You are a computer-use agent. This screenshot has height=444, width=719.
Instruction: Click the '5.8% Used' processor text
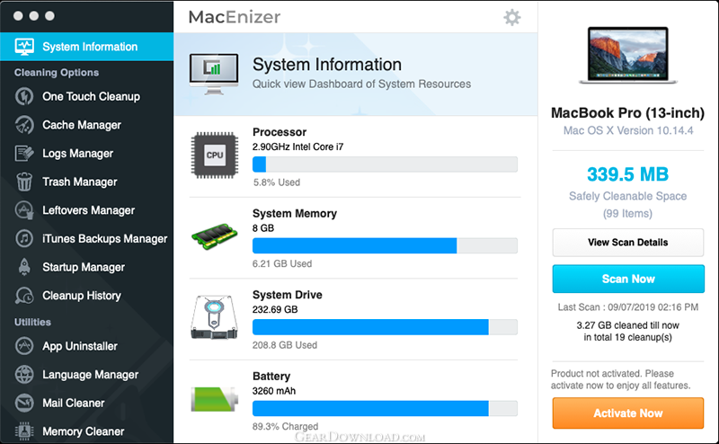[x=277, y=182]
